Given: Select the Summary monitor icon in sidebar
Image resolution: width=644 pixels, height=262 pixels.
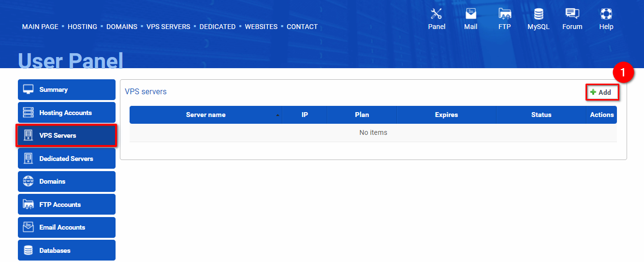Looking at the screenshot, I should pos(29,89).
